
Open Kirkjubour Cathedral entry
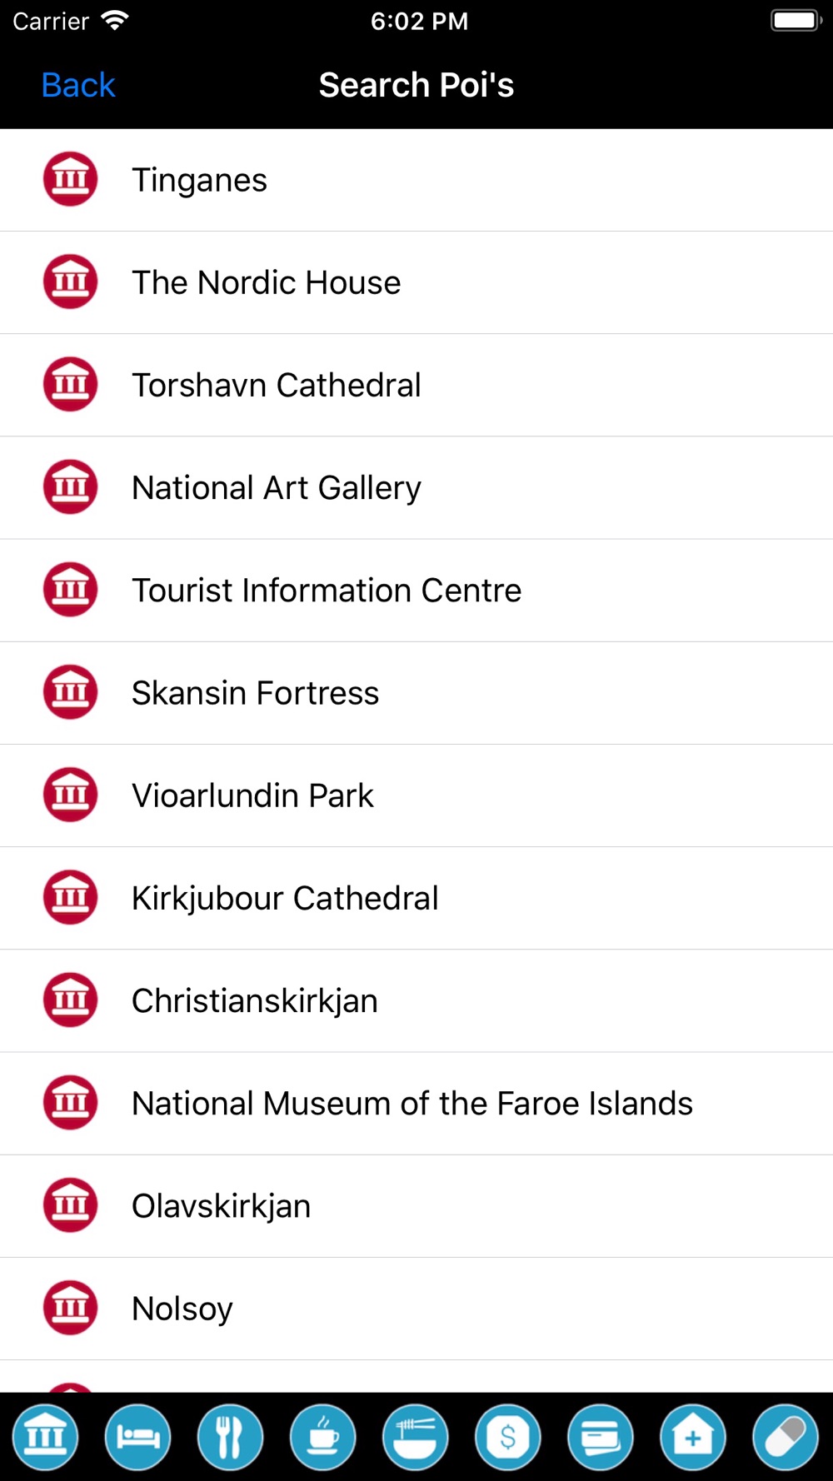click(416, 898)
